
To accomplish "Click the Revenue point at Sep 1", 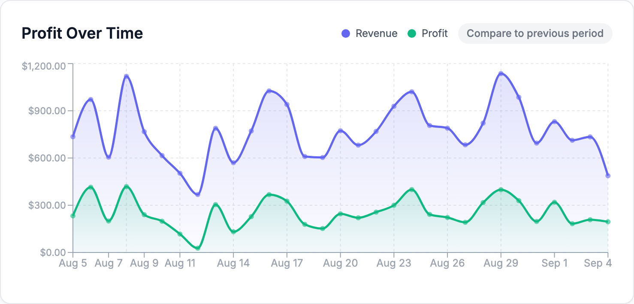I will [x=554, y=122].
